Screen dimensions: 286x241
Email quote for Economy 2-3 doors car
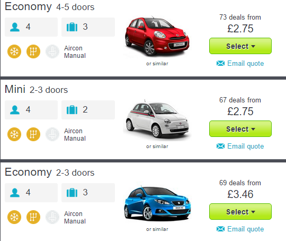(x=240, y=229)
